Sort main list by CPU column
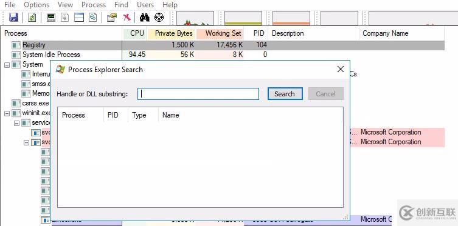This screenshot has width=458, height=226. [134, 33]
